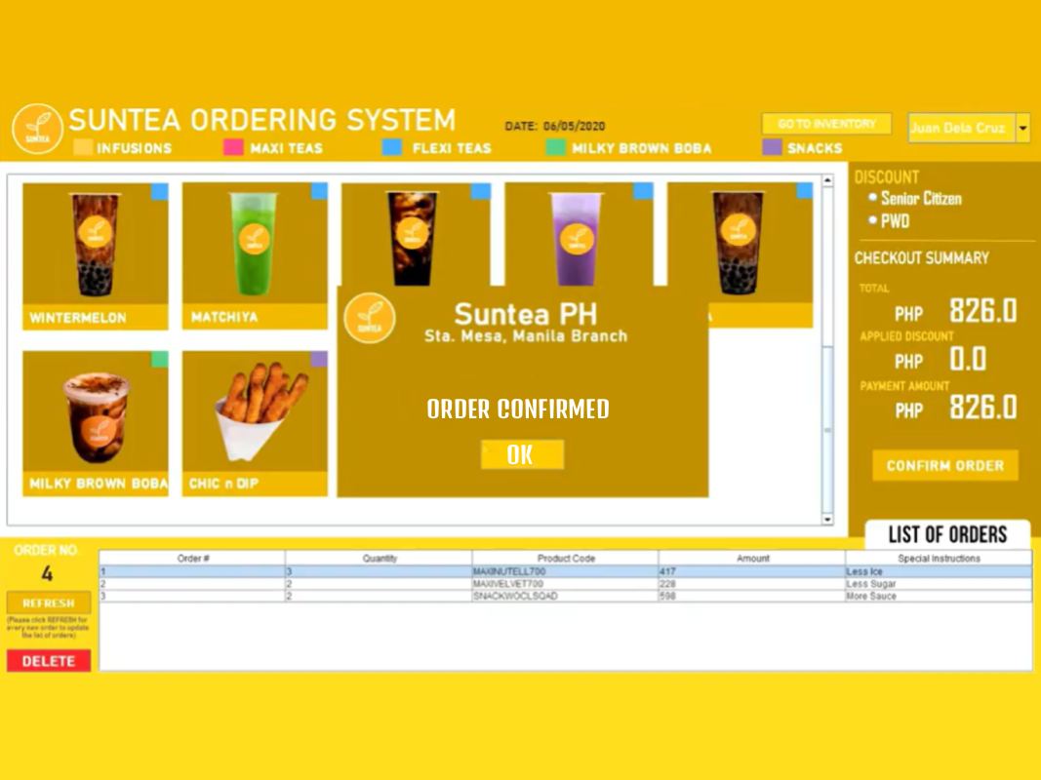
Task: Click the amount cell 228
Action: coord(752,584)
